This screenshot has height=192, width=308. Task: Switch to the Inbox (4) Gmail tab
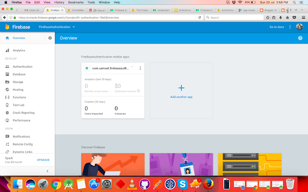tap(33, 10)
